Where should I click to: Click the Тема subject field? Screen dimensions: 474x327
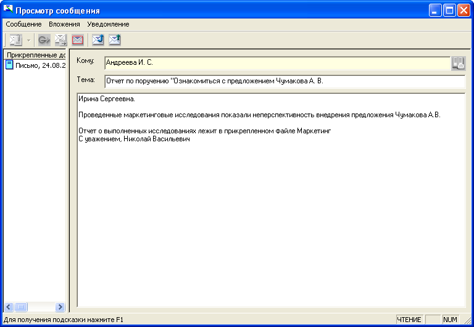coord(285,81)
